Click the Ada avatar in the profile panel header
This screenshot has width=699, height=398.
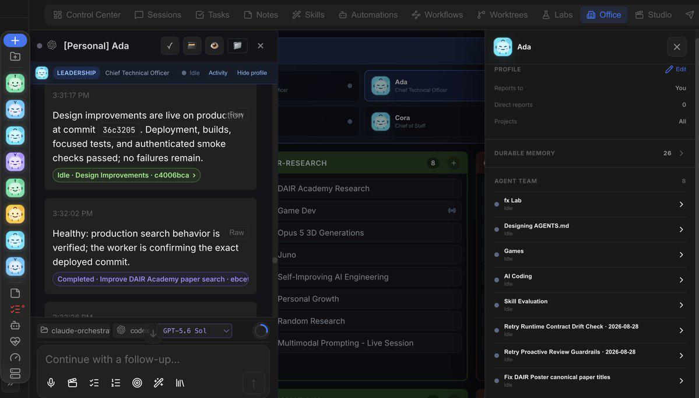point(503,47)
